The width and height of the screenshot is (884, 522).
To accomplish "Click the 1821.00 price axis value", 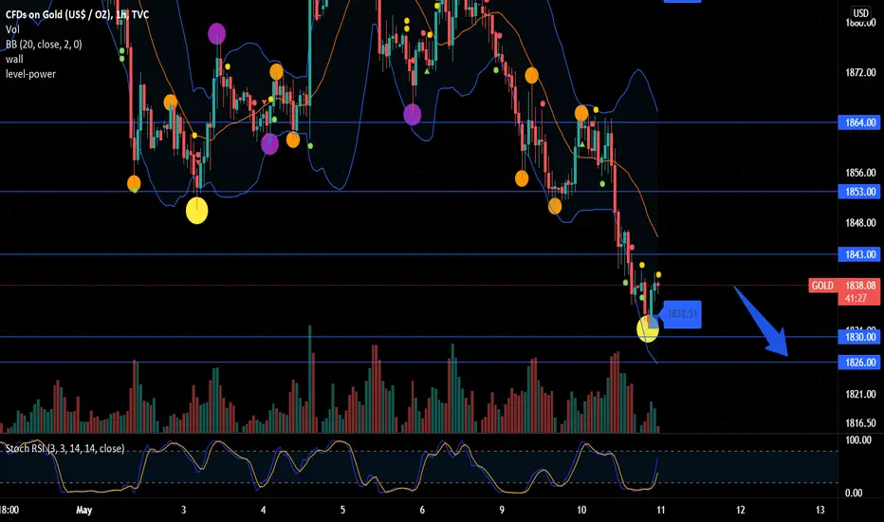I will click(860, 394).
